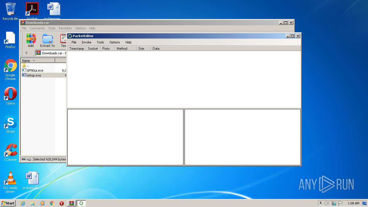Image resolution: width=368 pixels, height=207 pixels.
Task: Open the PacketEditor Tools menu
Action: click(100, 42)
